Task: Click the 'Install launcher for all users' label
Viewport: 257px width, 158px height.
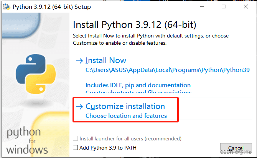Action: [x=130, y=138]
